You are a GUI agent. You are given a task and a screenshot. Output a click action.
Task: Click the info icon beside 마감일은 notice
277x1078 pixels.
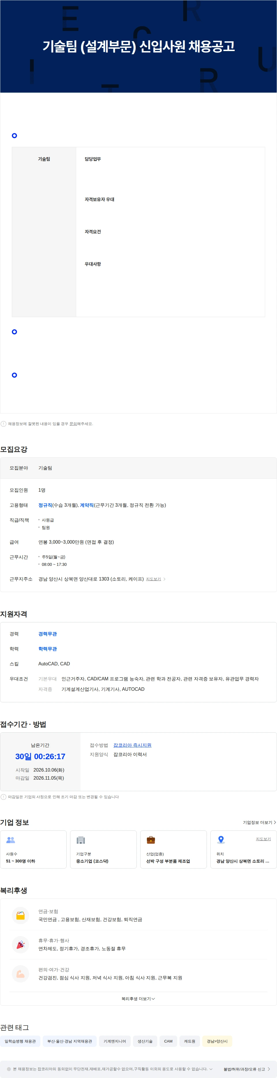click(x=3, y=797)
